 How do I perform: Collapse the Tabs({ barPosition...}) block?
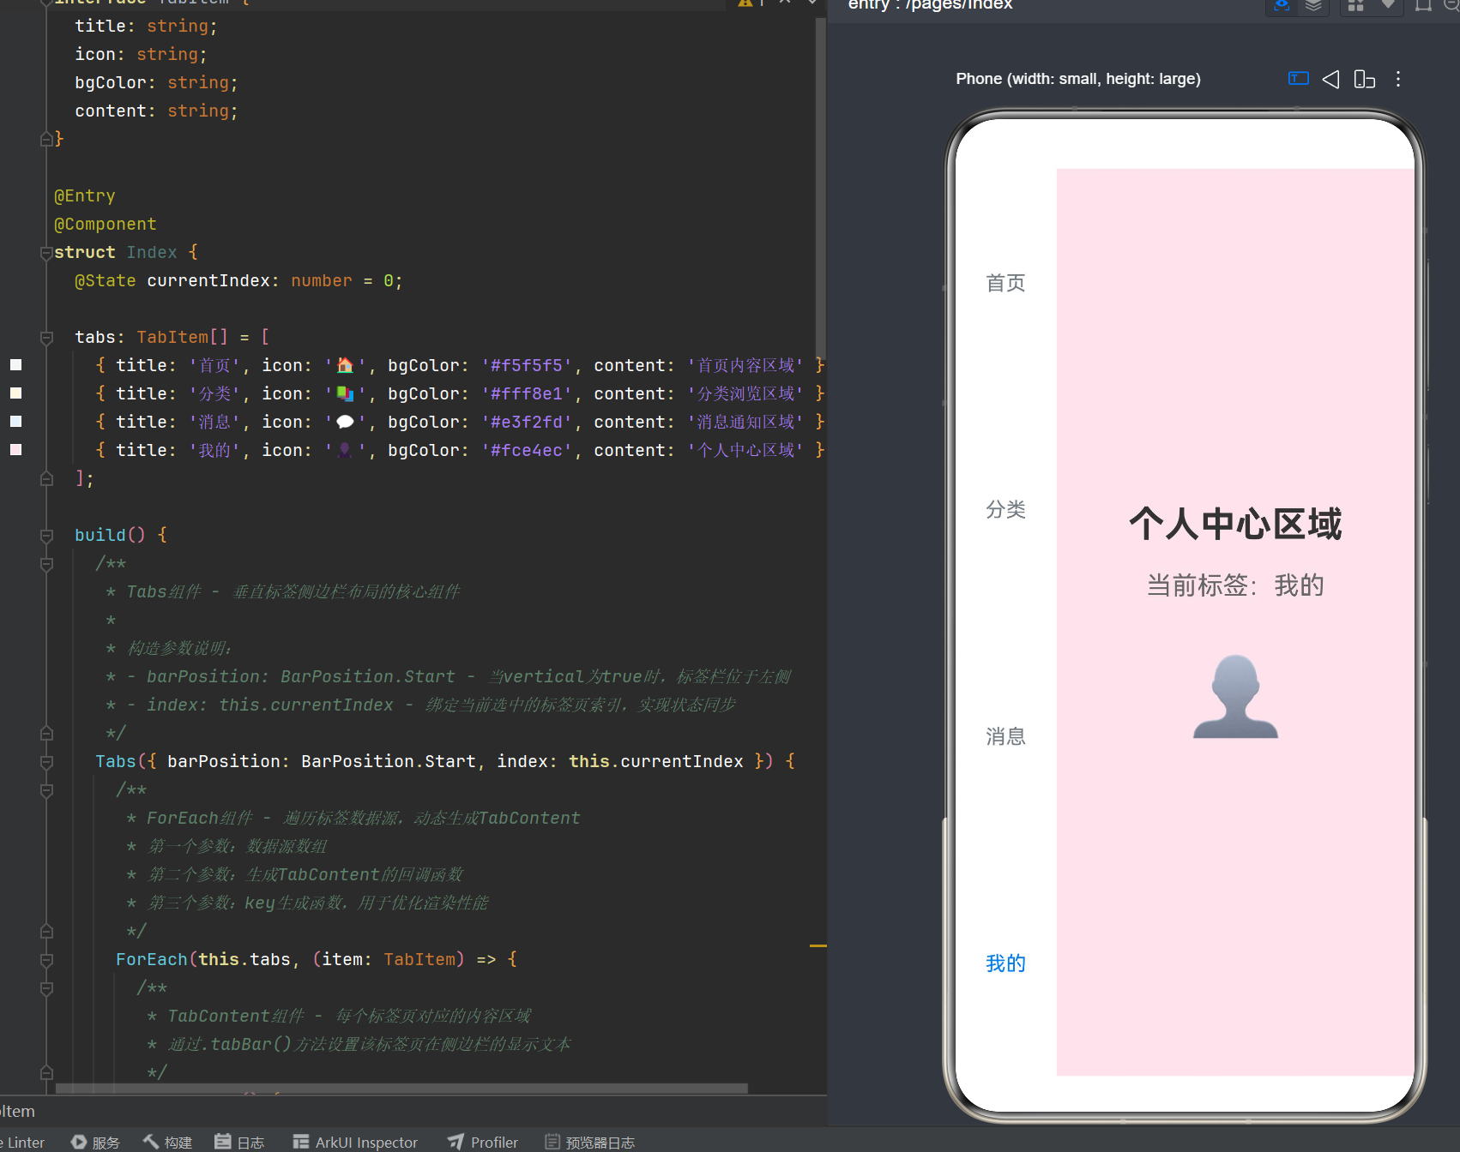46,762
